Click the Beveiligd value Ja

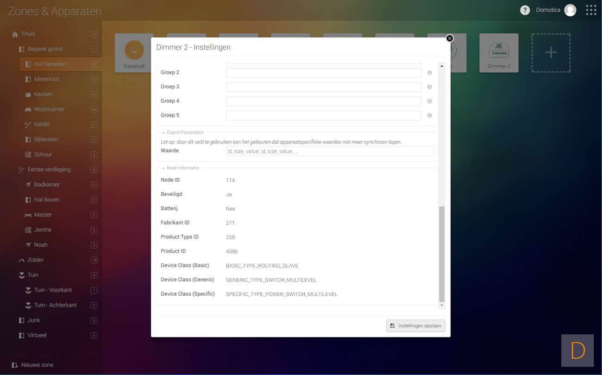click(x=229, y=194)
